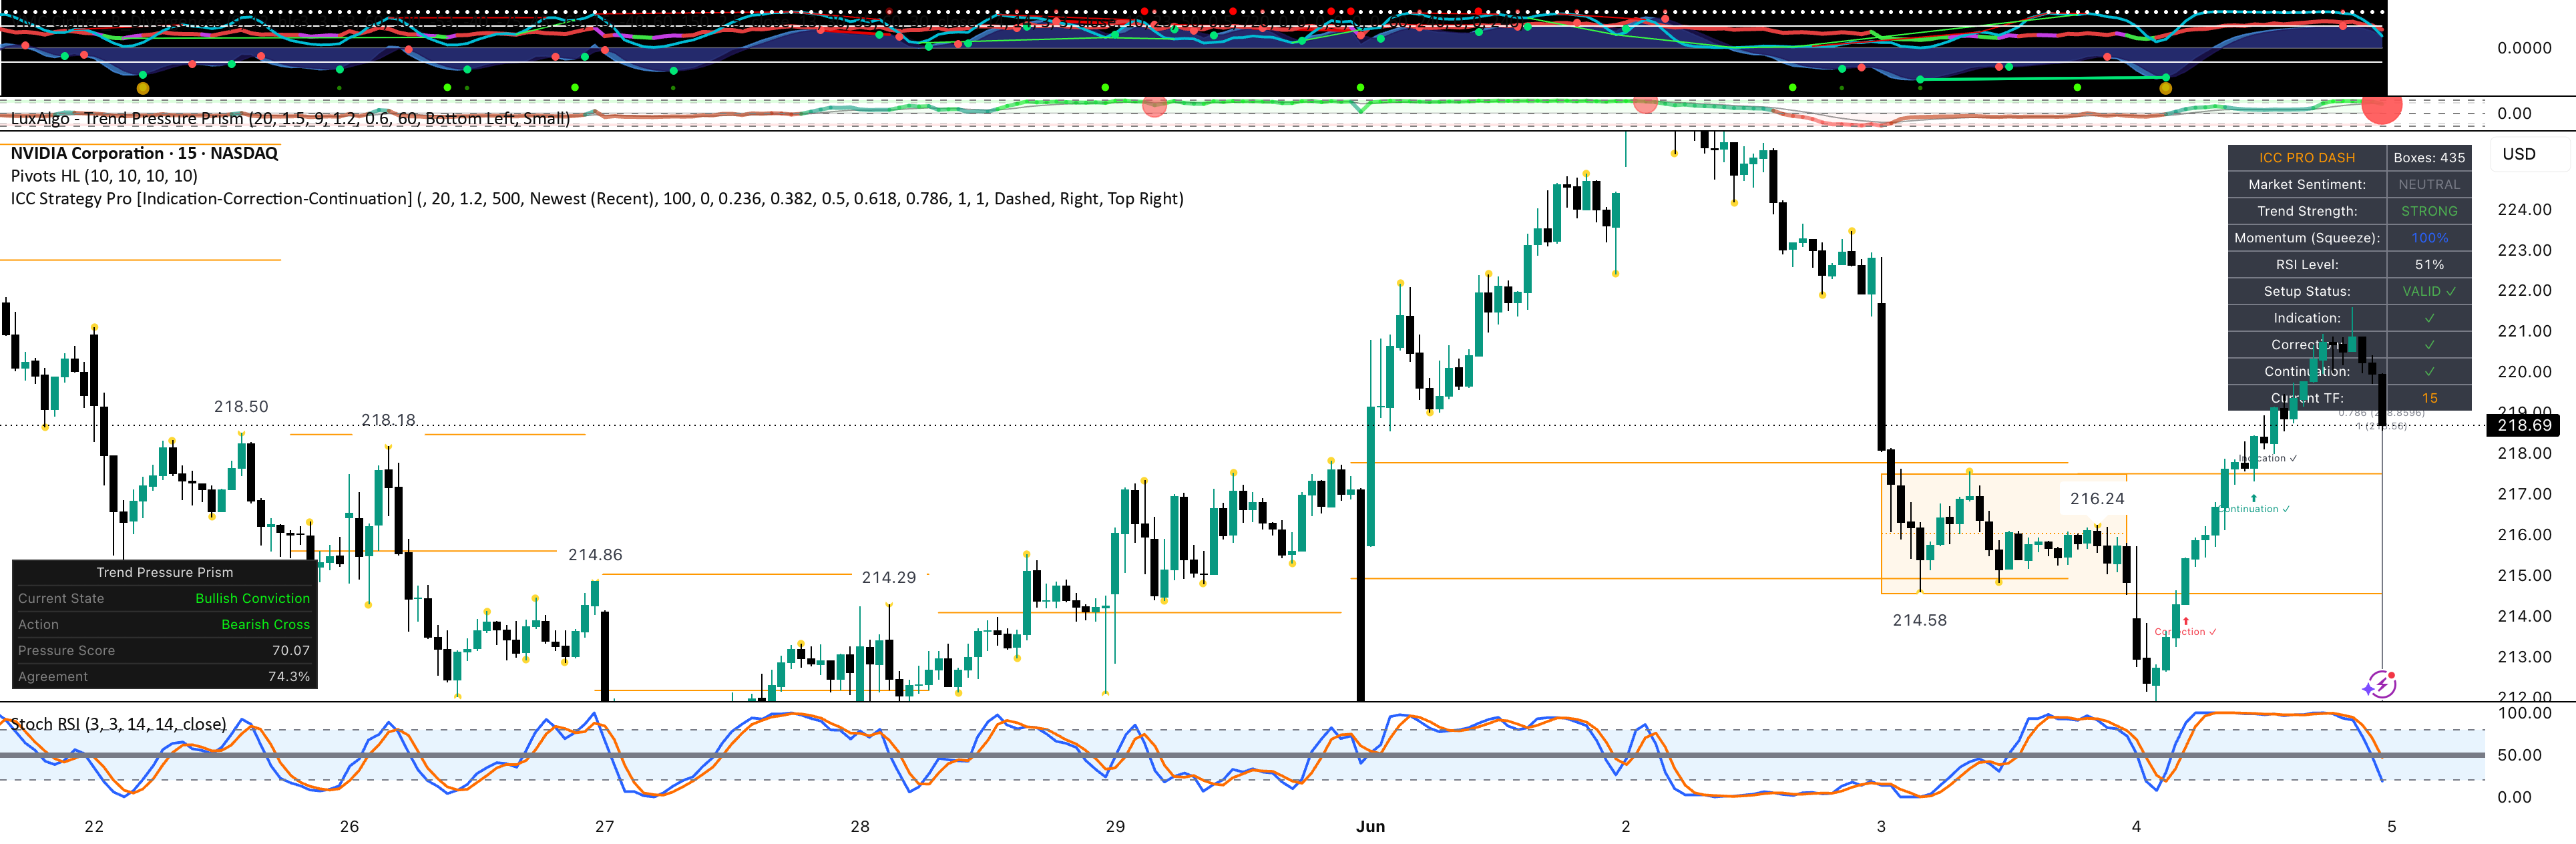Click the 218.18 pivot price label
This screenshot has width=2576, height=844.
coord(388,419)
